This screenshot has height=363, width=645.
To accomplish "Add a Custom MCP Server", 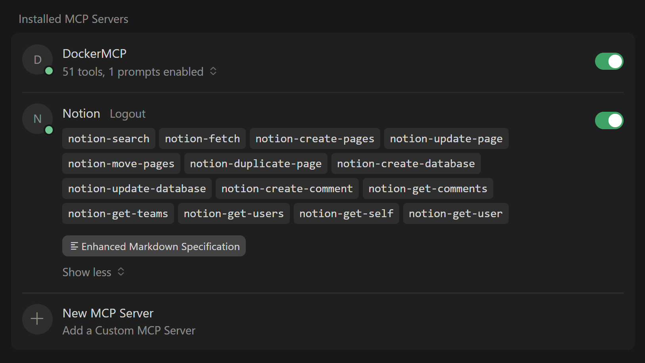I will point(129,331).
